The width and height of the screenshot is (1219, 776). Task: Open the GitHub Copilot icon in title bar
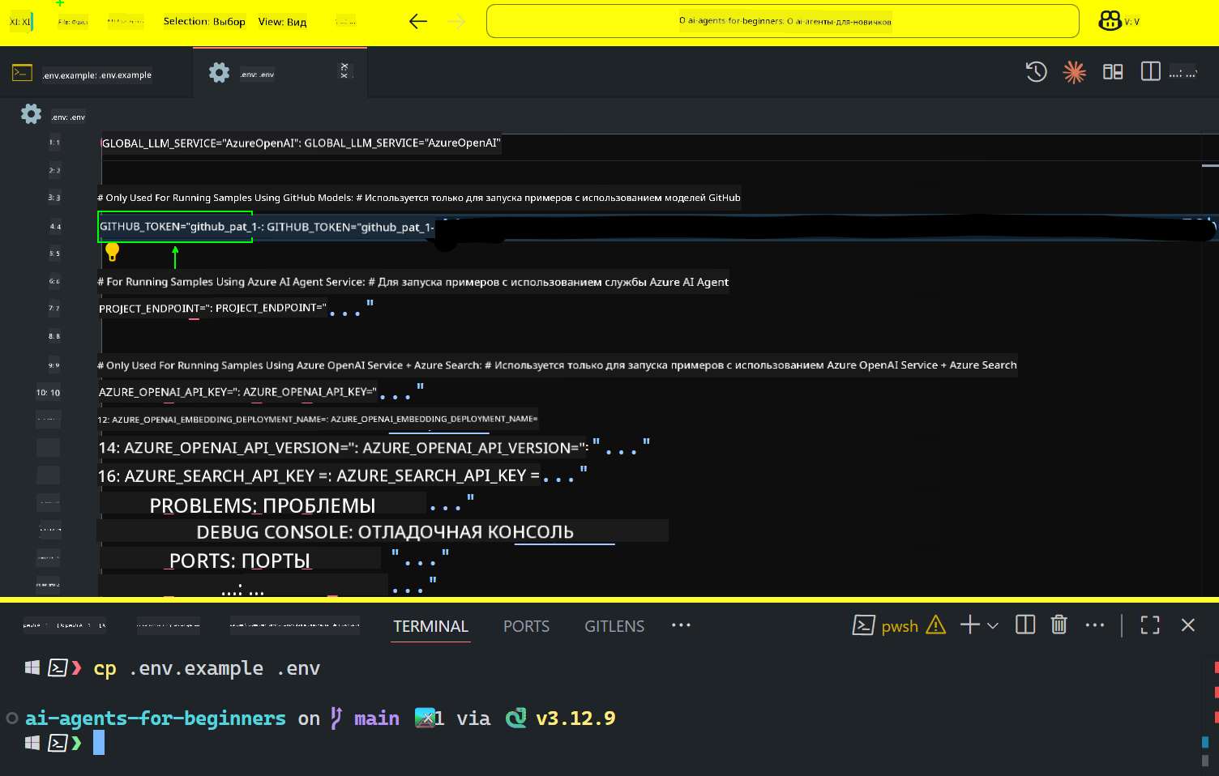tap(1110, 21)
